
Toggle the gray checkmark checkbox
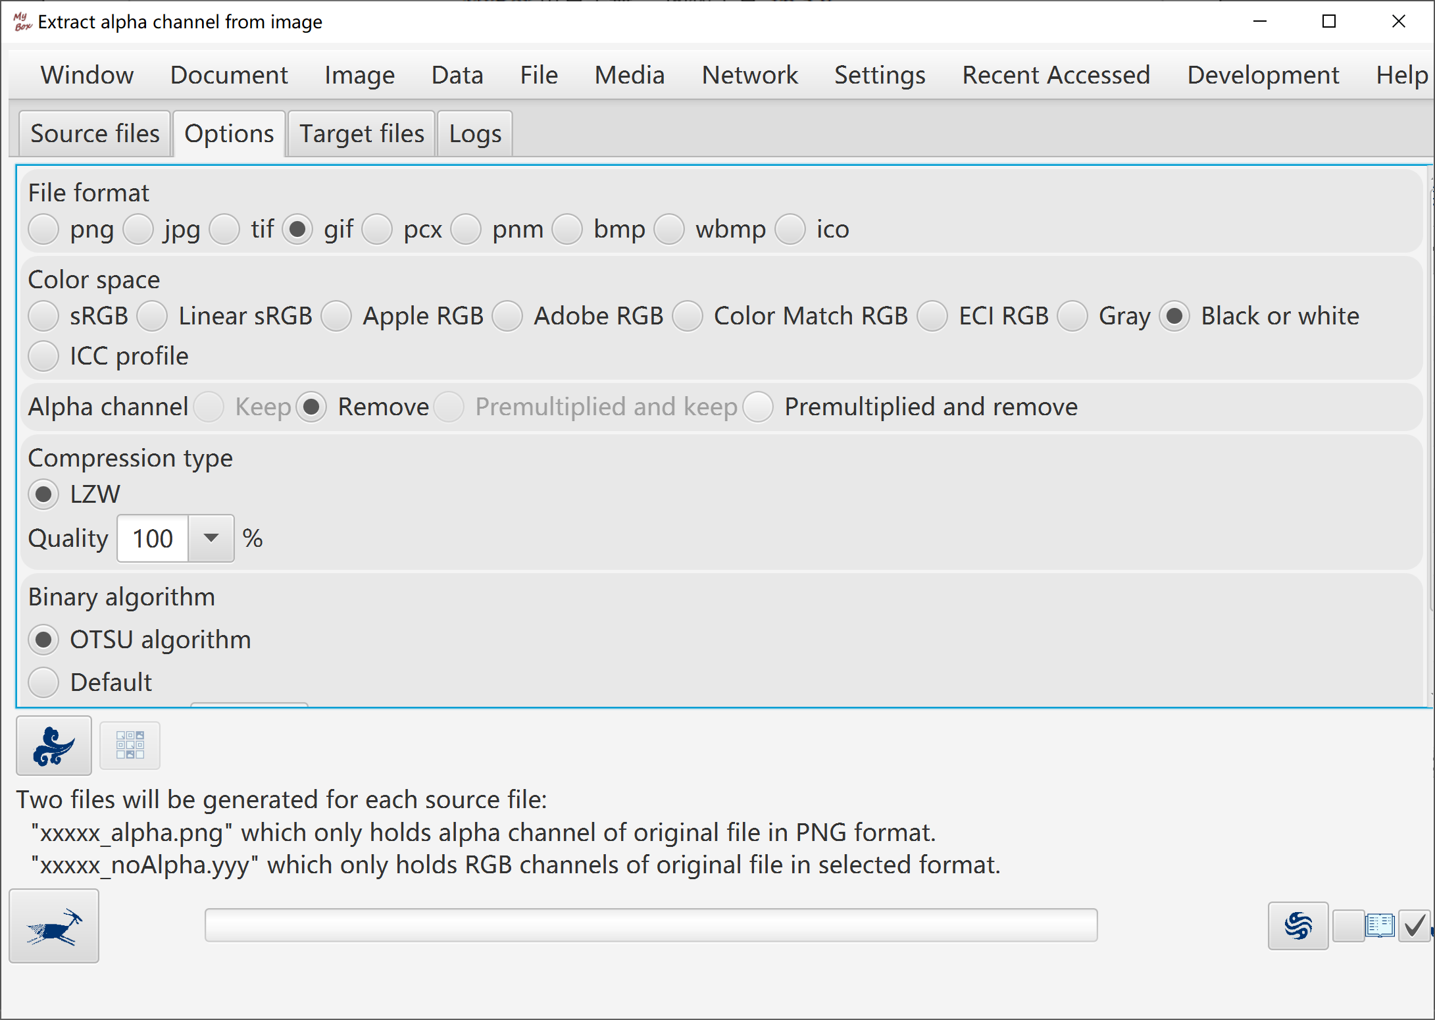tap(1413, 926)
